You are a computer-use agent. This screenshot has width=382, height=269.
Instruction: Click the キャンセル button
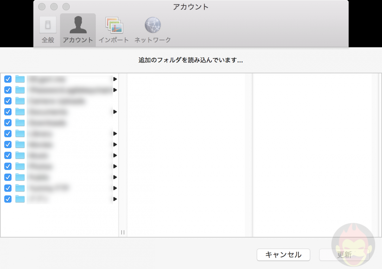tap(283, 255)
